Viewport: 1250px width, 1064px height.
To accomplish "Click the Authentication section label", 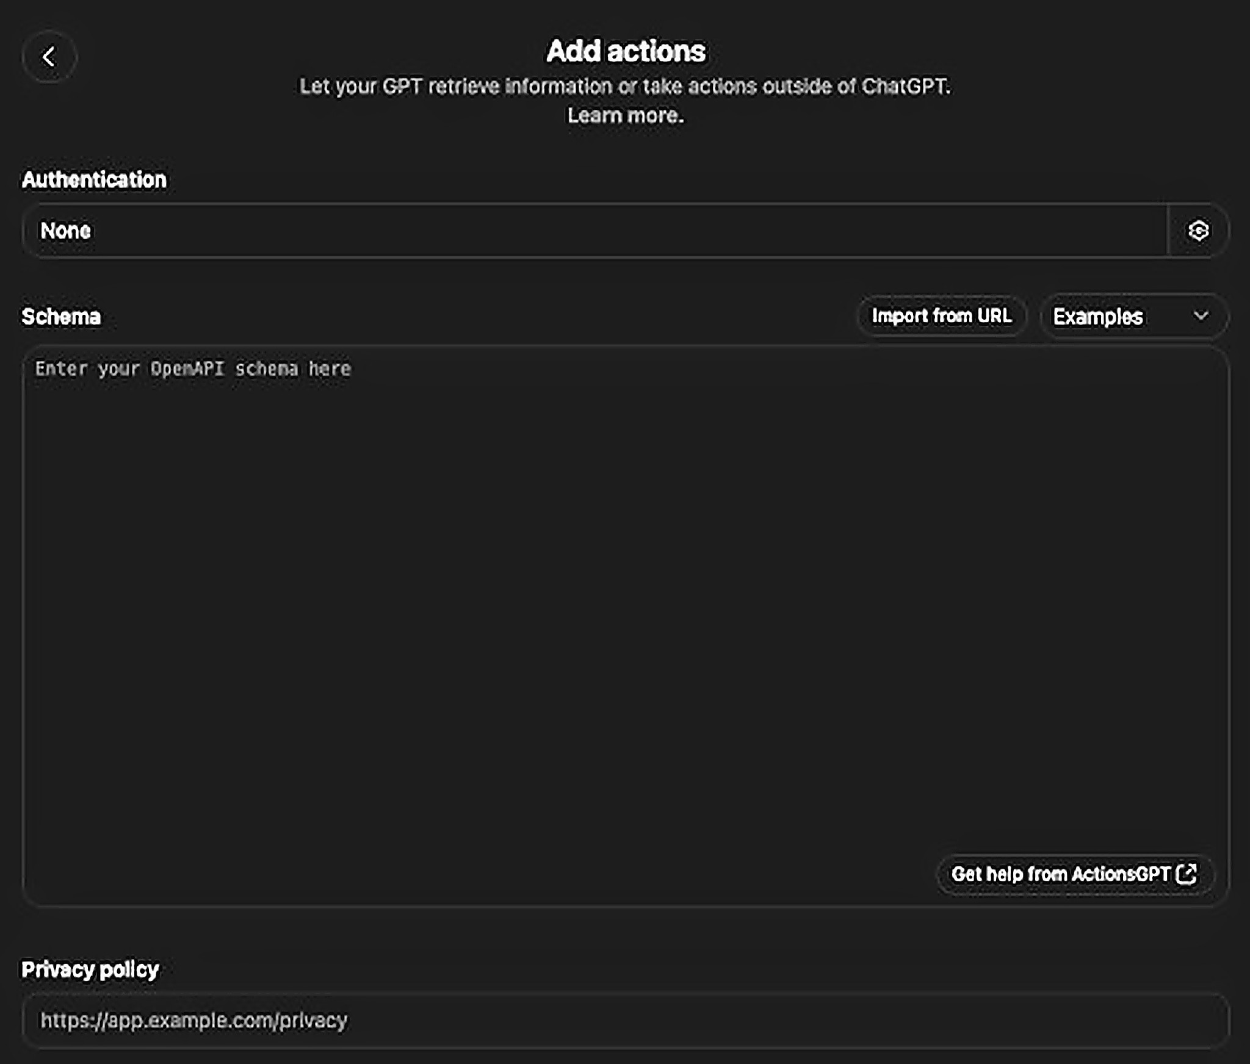I will [x=94, y=179].
